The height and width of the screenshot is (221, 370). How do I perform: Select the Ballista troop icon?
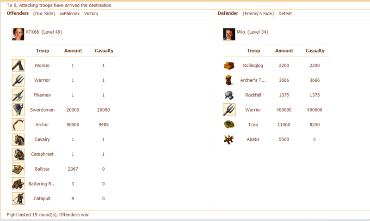(18, 169)
